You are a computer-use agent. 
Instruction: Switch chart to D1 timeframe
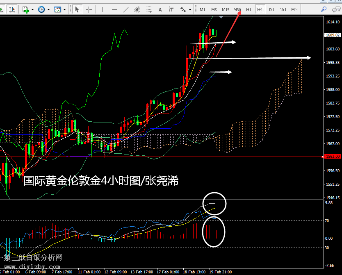pyautogui.click(x=271, y=9)
